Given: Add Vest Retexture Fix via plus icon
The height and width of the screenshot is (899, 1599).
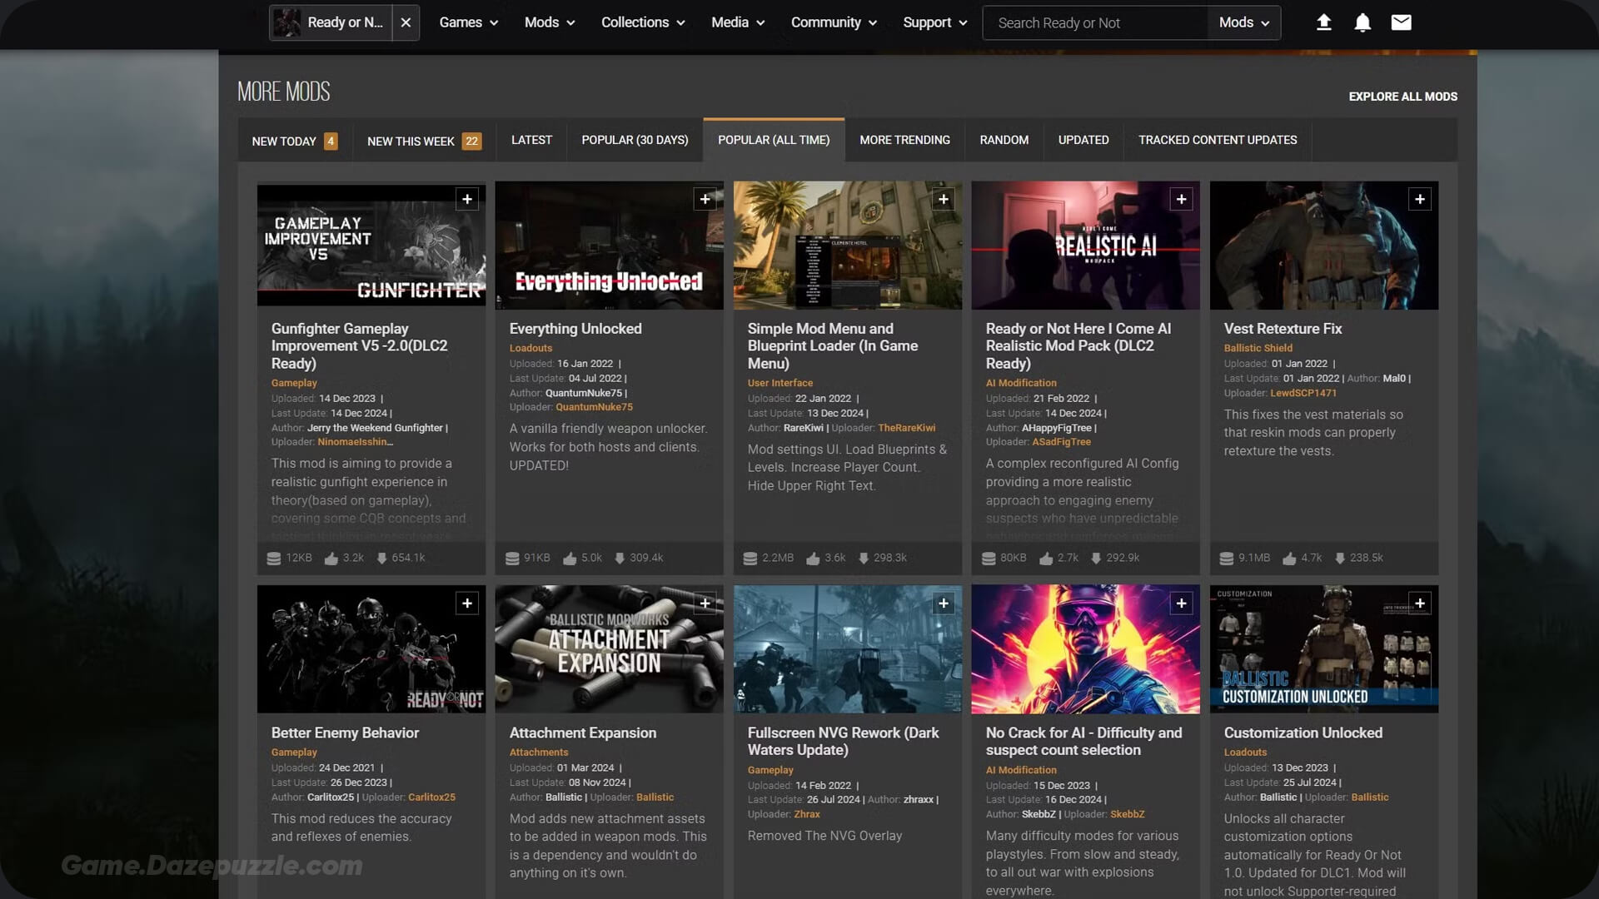Looking at the screenshot, I should click(x=1420, y=199).
